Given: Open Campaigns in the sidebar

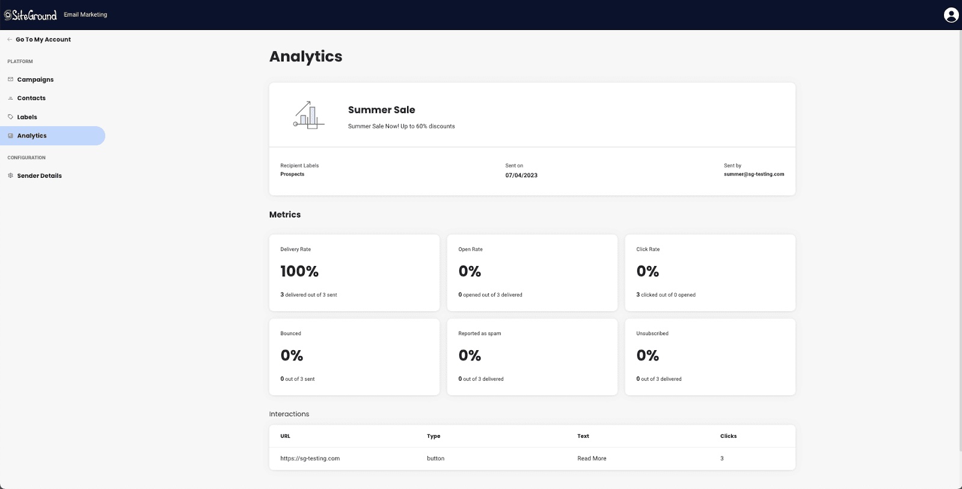Looking at the screenshot, I should [35, 79].
